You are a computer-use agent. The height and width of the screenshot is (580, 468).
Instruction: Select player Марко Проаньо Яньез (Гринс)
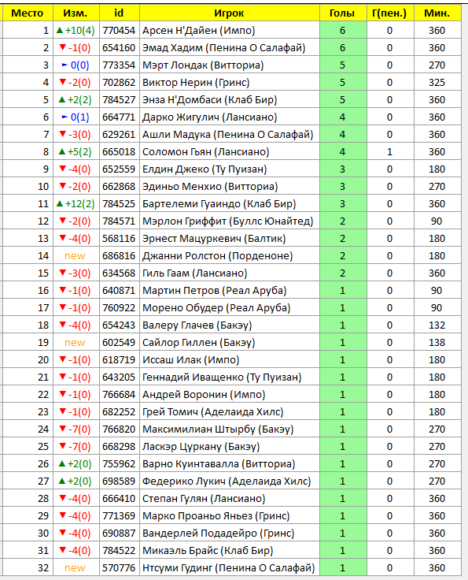216,516
